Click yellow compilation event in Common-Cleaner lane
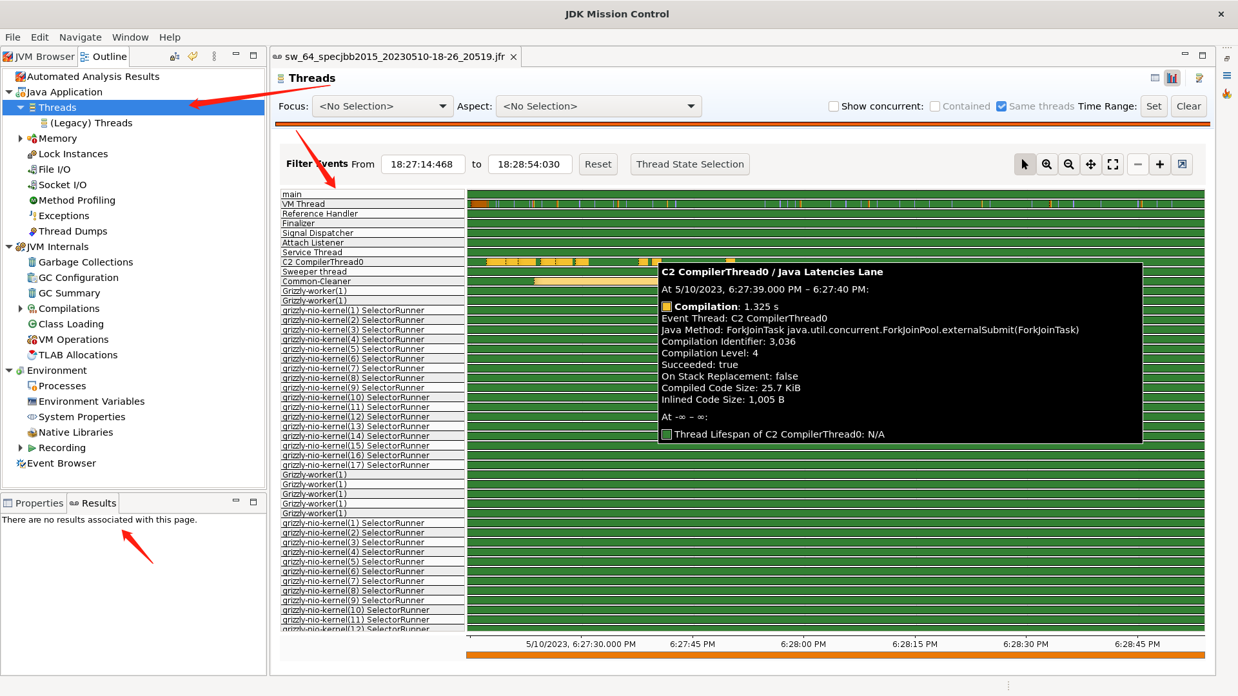 click(595, 282)
